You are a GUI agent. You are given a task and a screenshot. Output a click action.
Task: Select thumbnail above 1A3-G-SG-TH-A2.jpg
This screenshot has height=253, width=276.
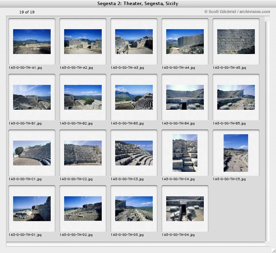point(83,42)
